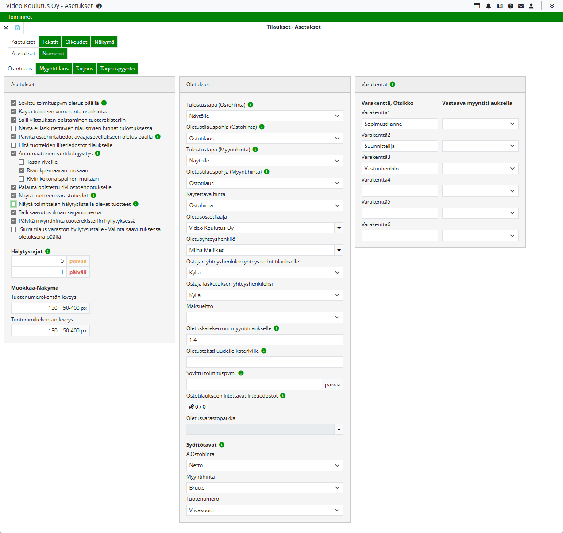563x533 pixels.
Task: Uncheck Käytä tuotteen viimeisintä ostohintaa
Action: point(14,112)
